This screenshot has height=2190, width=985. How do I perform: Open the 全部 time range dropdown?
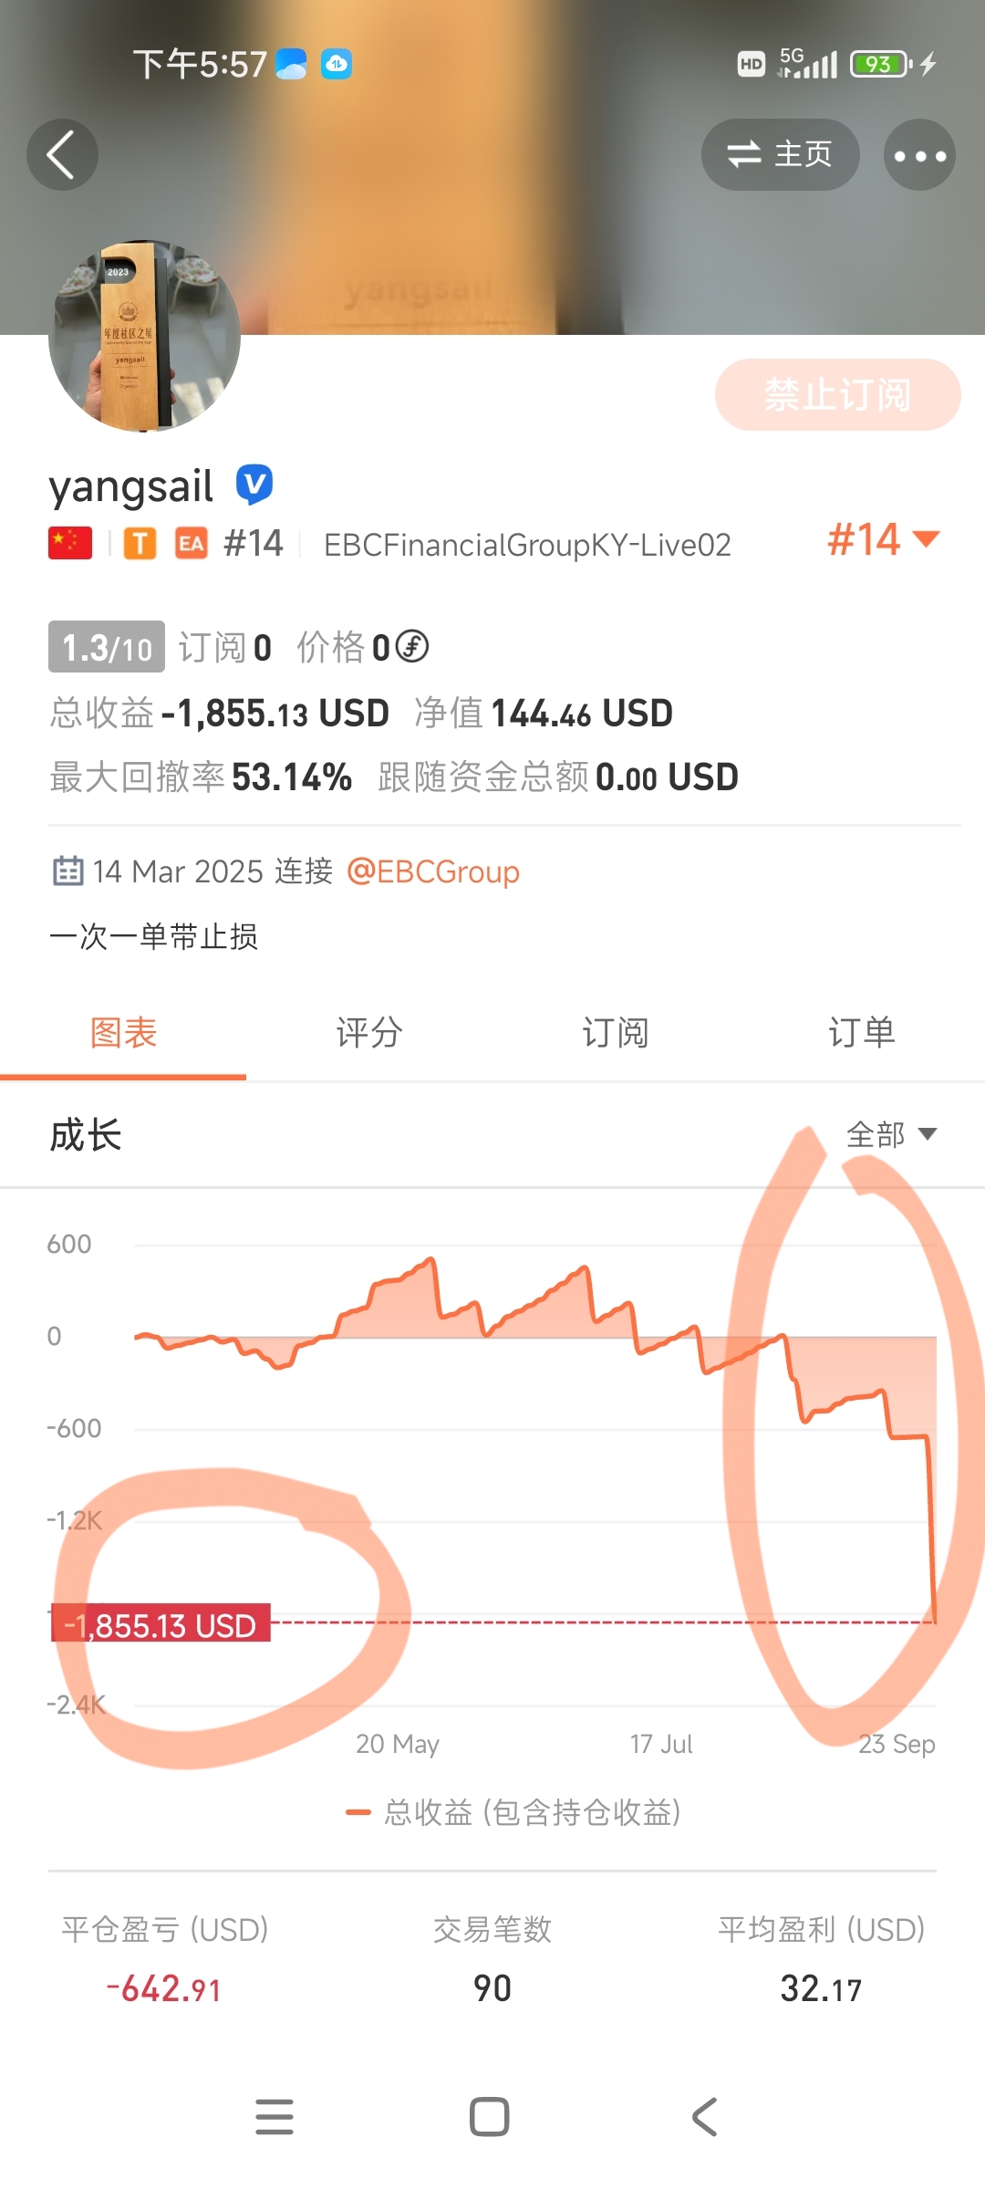point(891,1134)
